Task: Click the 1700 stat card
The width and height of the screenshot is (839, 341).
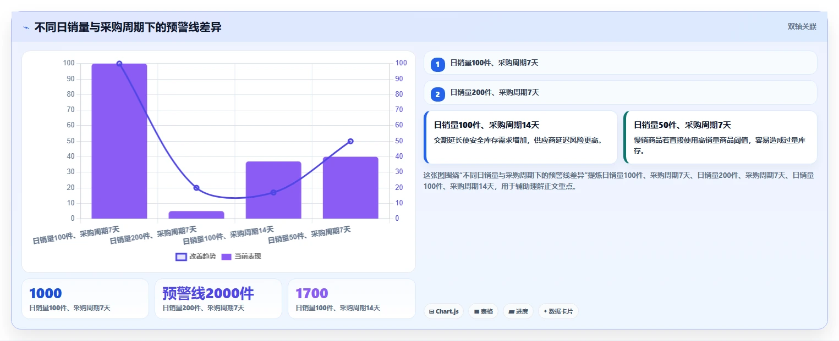Action: click(352, 299)
